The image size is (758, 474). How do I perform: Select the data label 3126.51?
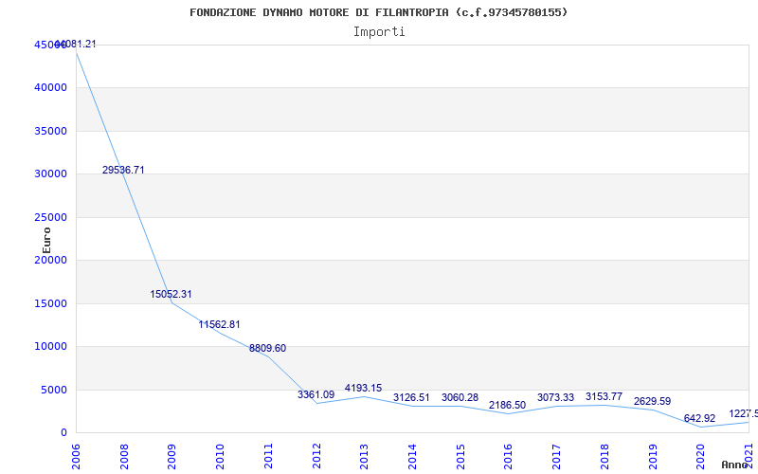(x=411, y=397)
